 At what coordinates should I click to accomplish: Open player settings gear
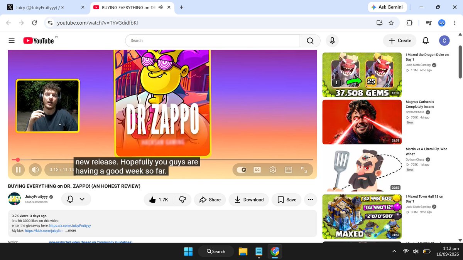[x=273, y=169]
